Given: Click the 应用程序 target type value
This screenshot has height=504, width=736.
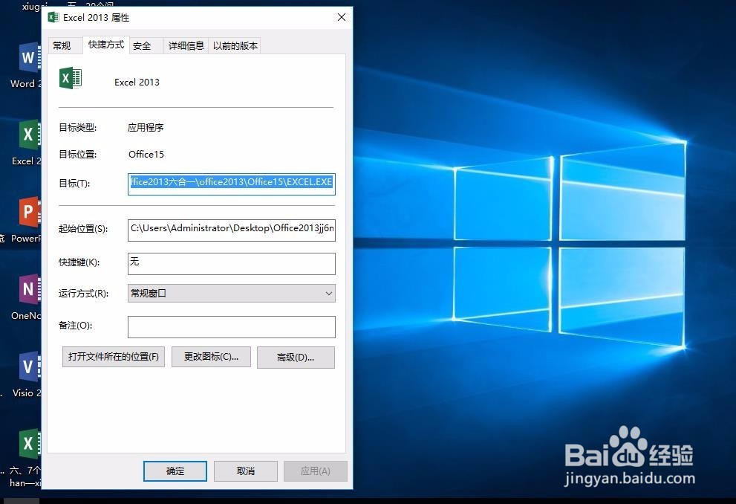Looking at the screenshot, I should coord(146,127).
